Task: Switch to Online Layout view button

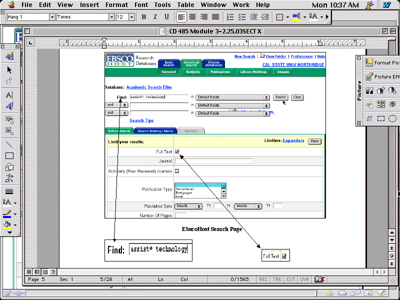Action: point(37,271)
